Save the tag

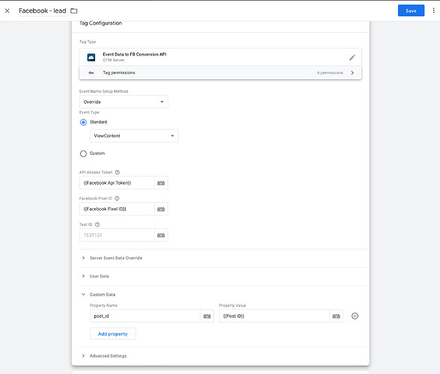click(411, 10)
